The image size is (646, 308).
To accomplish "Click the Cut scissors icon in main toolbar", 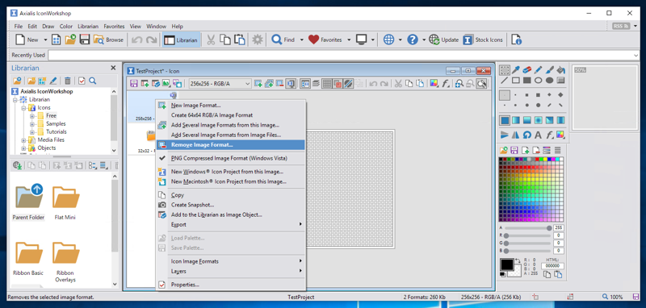I will click(211, 40).
